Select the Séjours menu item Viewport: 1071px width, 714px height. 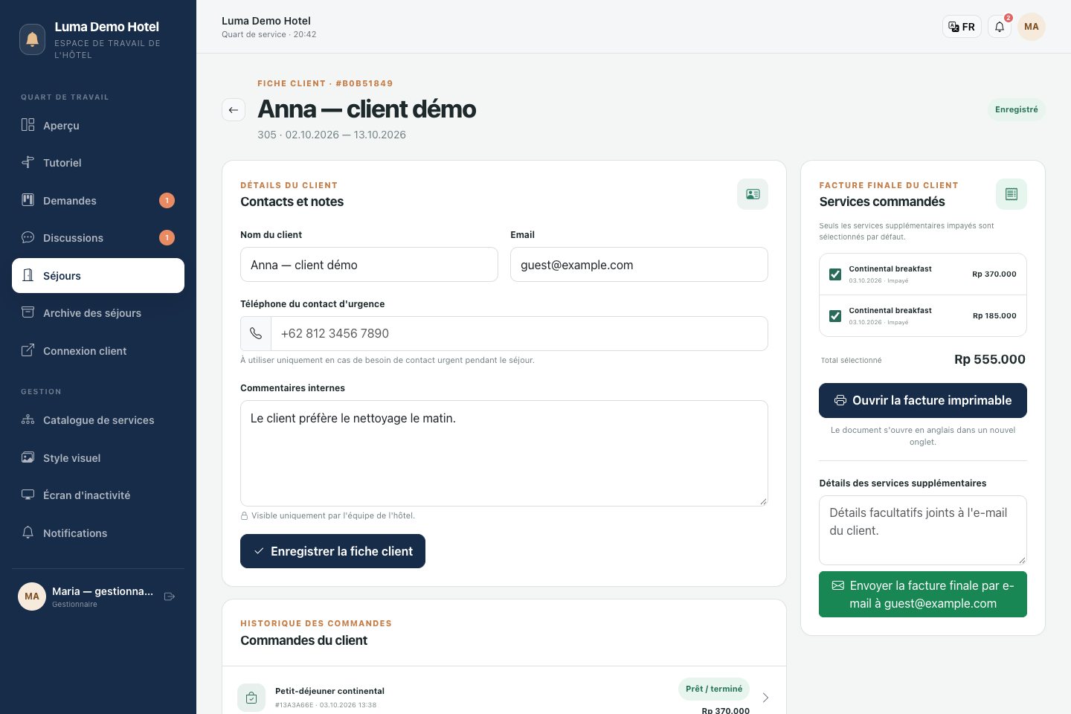click(98, 276)
